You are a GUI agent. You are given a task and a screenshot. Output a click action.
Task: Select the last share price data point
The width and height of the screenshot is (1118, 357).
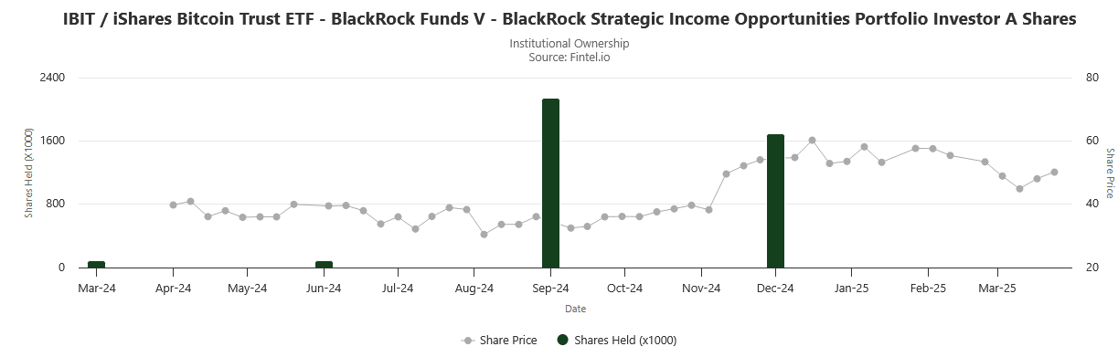[x=1054, y=172]
